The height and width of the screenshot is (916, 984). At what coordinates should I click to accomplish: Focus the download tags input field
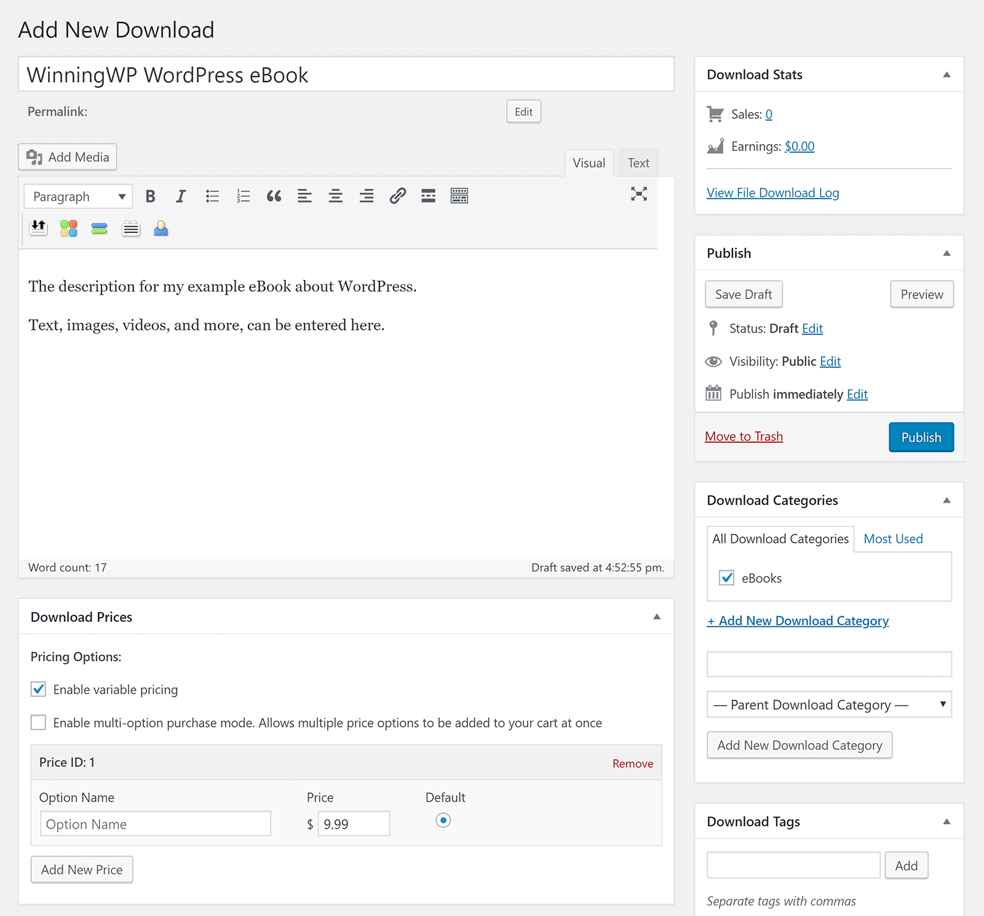793,865
